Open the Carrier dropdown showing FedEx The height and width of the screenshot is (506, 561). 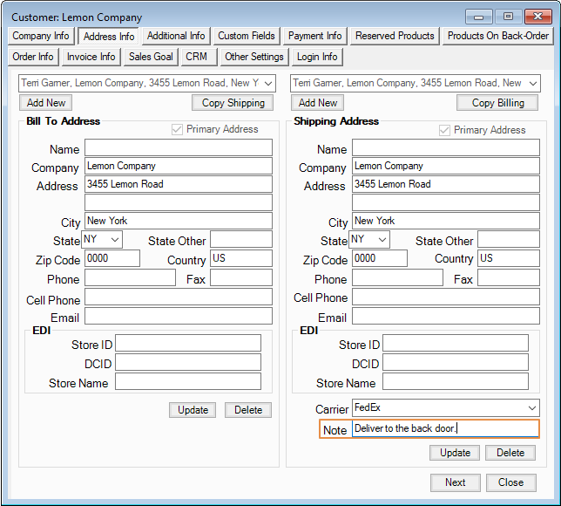[x=532, y=407]
